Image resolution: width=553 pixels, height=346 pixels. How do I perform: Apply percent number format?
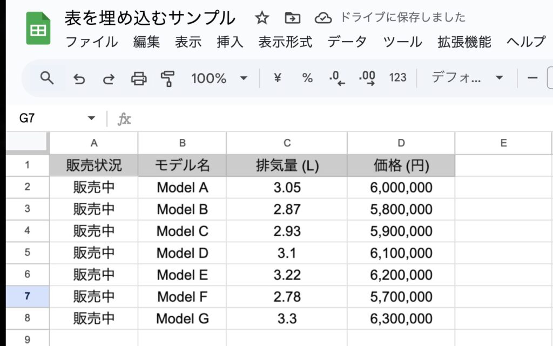(x=307, y=78)
